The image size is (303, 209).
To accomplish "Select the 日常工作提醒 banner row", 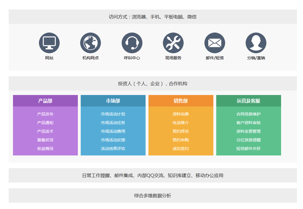I will coord(153,175).
